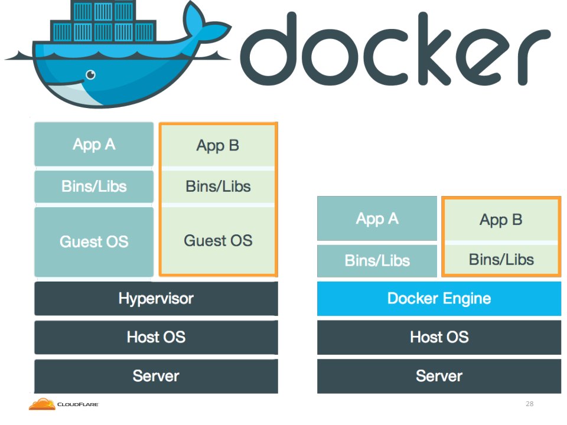Select 'App A' above Docker Engine
Image resolution: width=567 pixels, height=425 pixels.
(377, 218)
